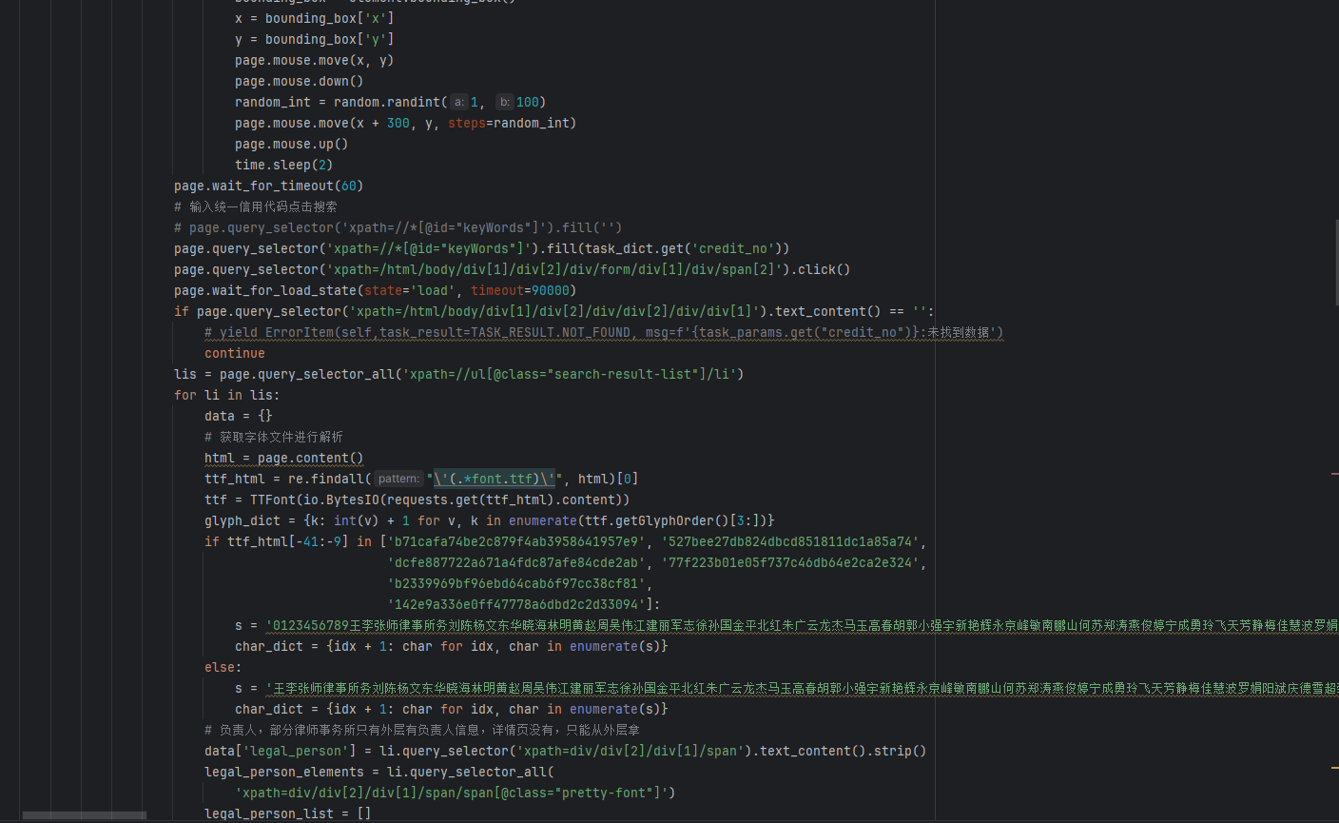Click the 'a:' parameter hint in randint

(x=458, y=102)
